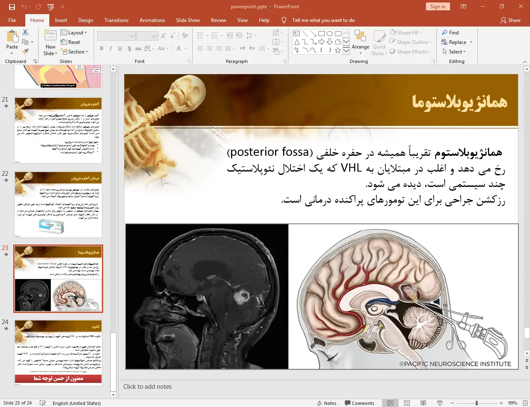Open Shape Outline dropdown
Image resolution: width=530 pixels, height=407 pixels.
click(x=410, y=42)
